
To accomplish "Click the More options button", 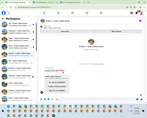I will 116,31.
